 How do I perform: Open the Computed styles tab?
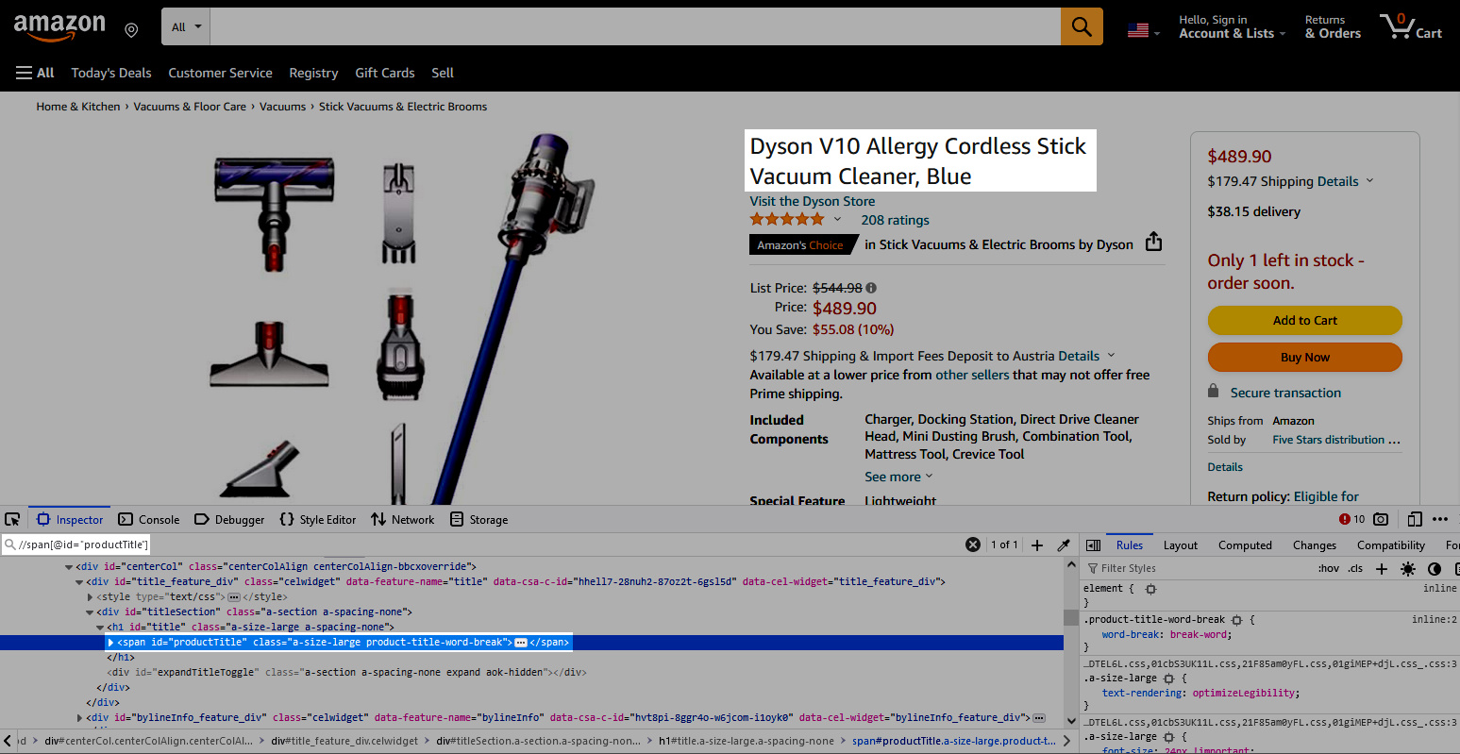(1245, 545)
